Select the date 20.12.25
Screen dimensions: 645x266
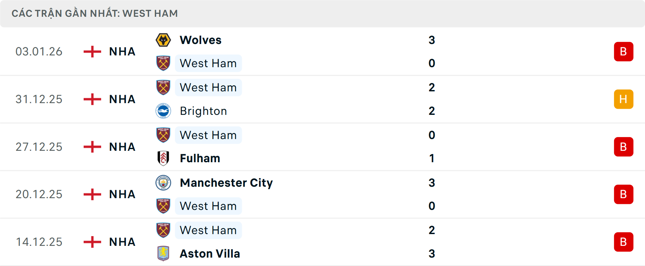(x=39, y=194)
